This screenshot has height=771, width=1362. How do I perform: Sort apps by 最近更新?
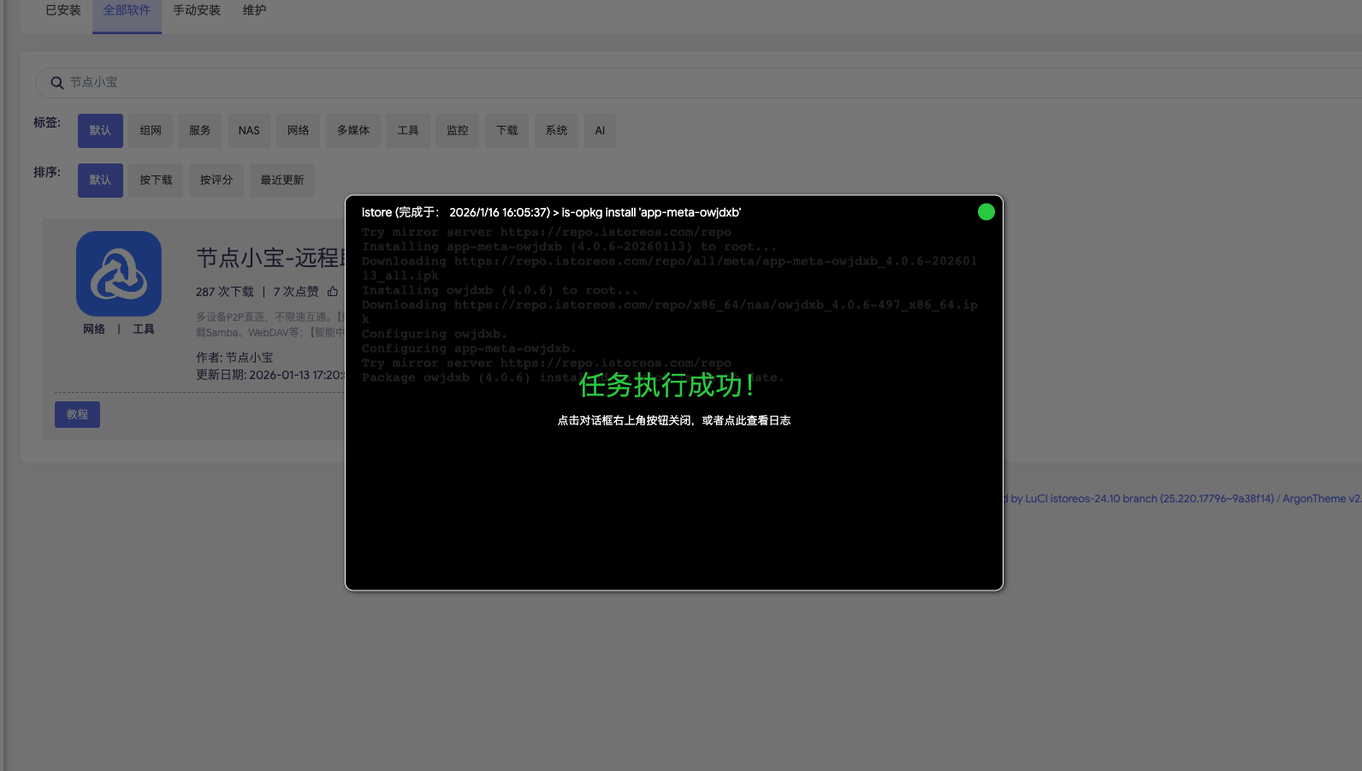(x=282, y=181)
